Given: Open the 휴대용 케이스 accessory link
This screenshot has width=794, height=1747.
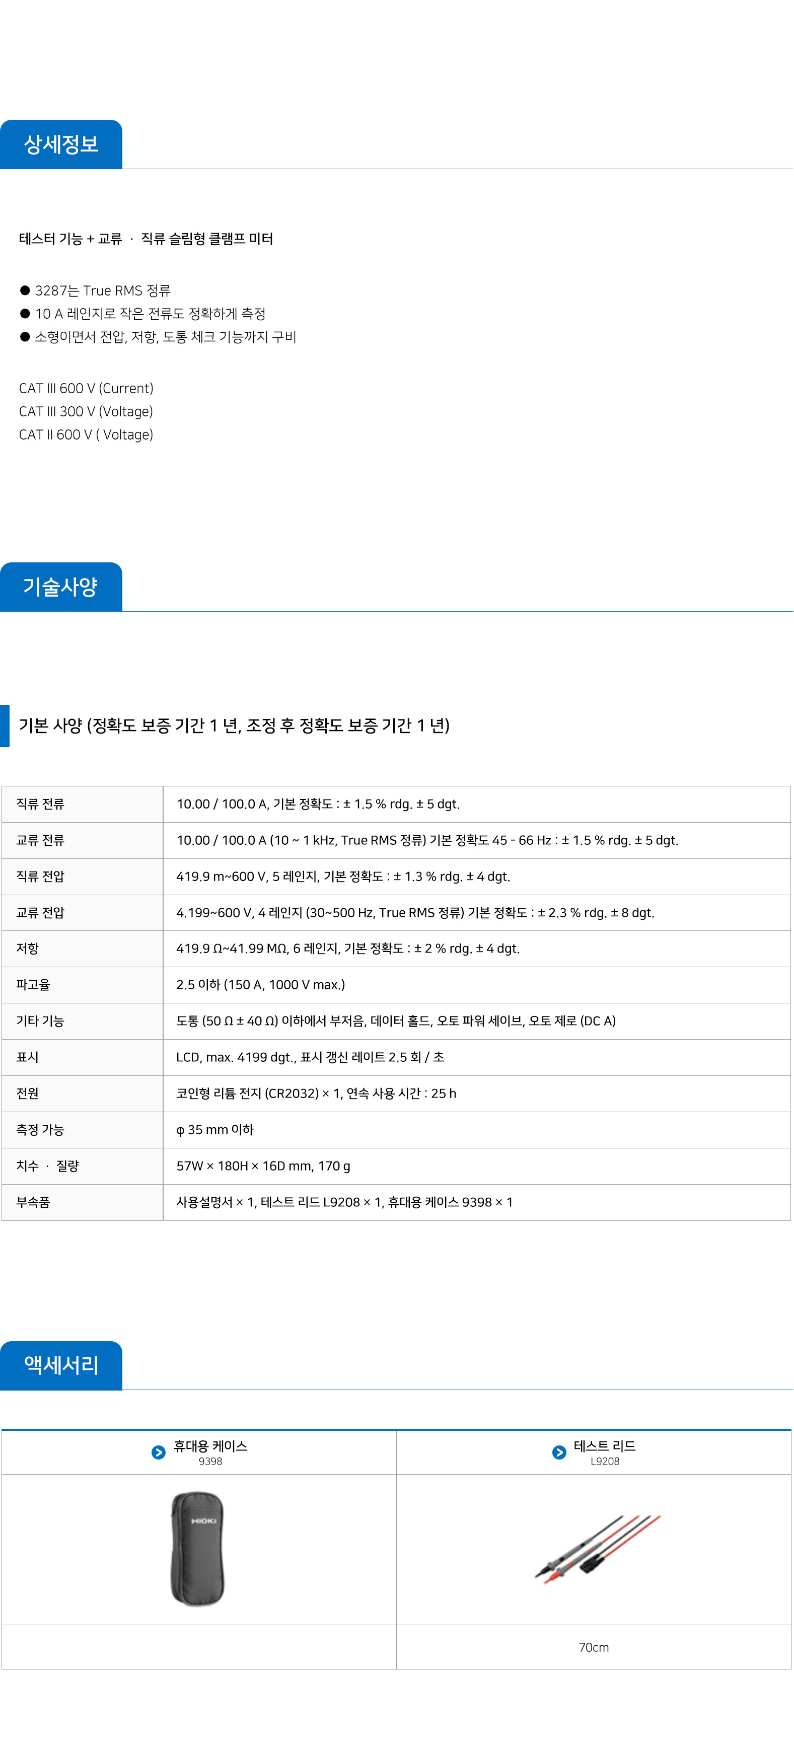Looking at the screenshot, I should point(210,1446).
